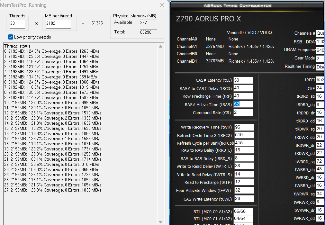Click the Threads input field showing 28
The width and height of the screenshot is (325, 225).
pyautogui.click(x=17, y=24)
